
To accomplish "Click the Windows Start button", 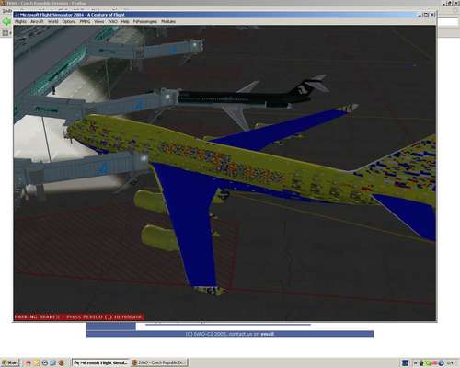I will pos(10,362).
